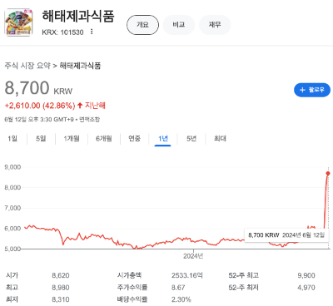Click the +2,610.00 (42.86%) change text
333x306 pixels.
tap(40, 106)
